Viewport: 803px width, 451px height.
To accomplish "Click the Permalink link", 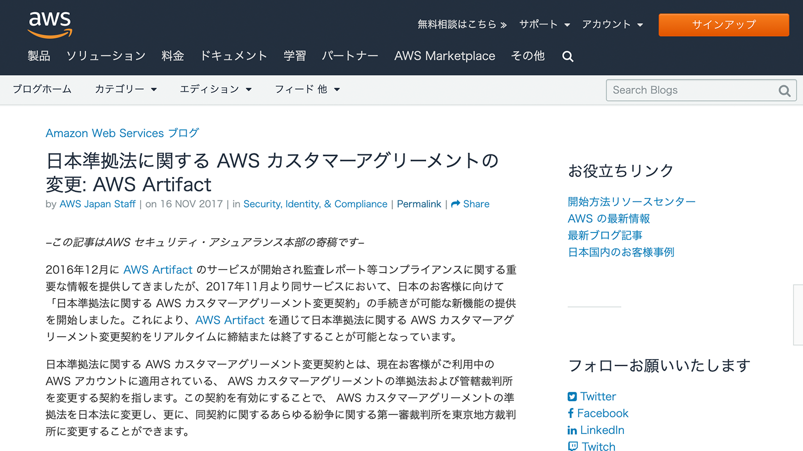I will tap(419, 204).
